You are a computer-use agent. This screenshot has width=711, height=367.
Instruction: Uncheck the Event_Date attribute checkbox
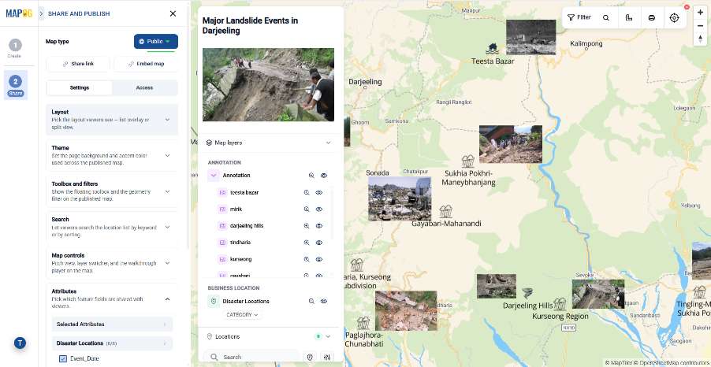(63, 358)
